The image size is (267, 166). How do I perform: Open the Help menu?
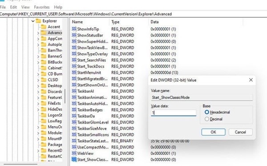(58, 7)
